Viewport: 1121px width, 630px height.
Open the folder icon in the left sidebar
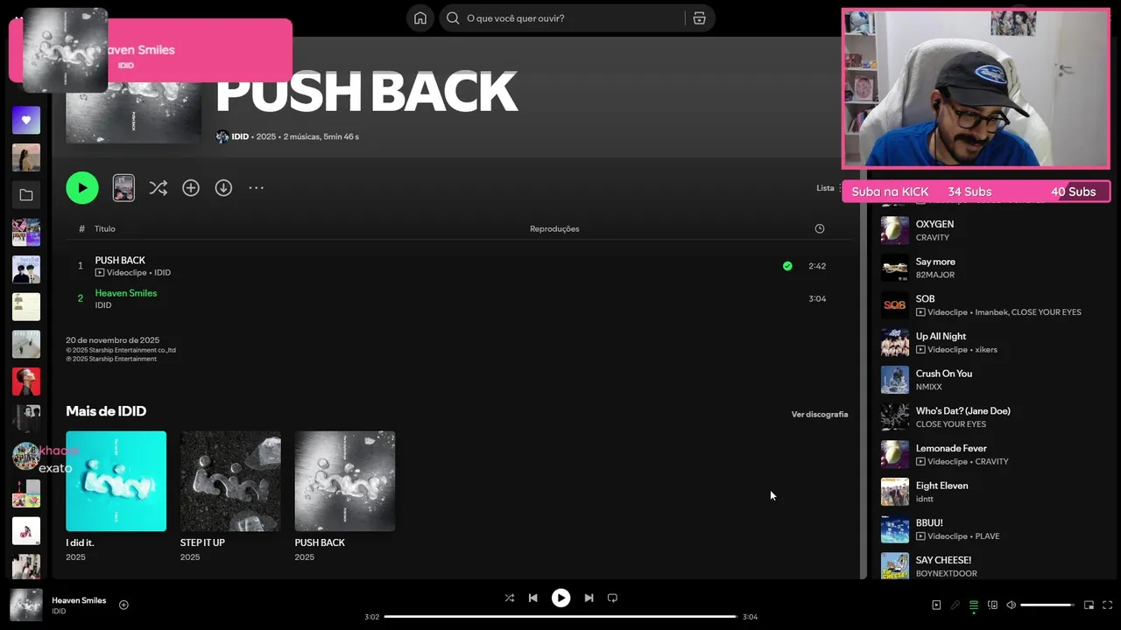click(26, 195)
